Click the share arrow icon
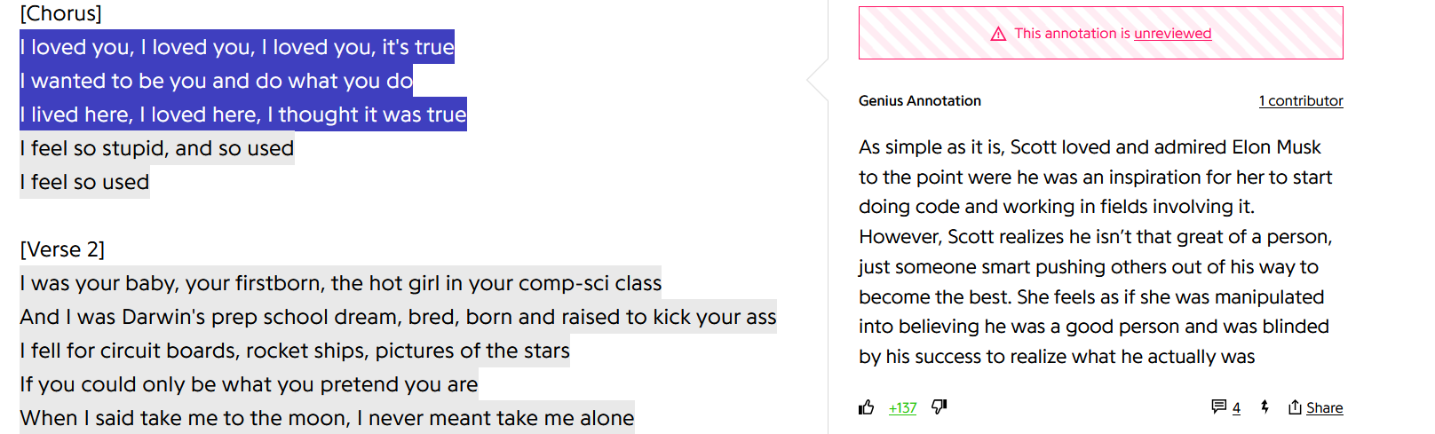Screen dimensions: 1435x434 (x=1295, y=407)
